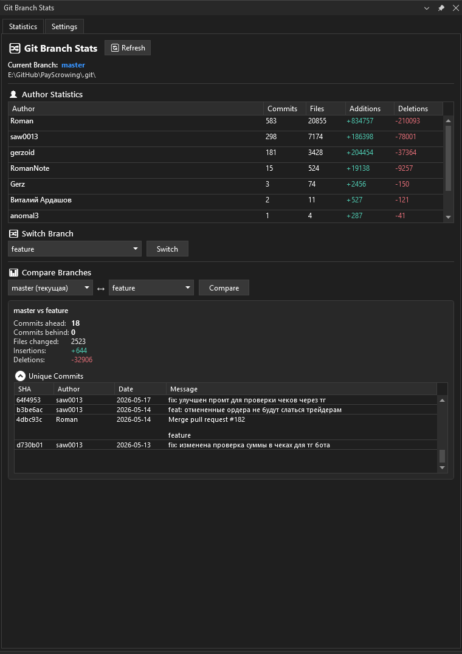The width and height of the screenshot is (462, 654).
Task: Open the window position dropdown arrow
Action: (x=427, y=8)
